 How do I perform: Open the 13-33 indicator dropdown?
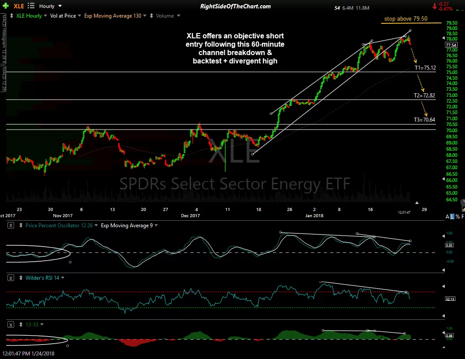42,325
